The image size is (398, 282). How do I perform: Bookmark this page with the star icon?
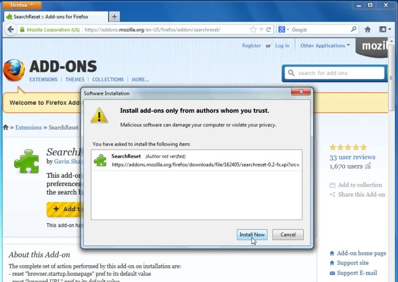coord(253,30)
